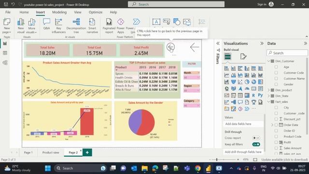Collapse the Dim_Customer table
The image size is (309, 174).
(269, 61)
